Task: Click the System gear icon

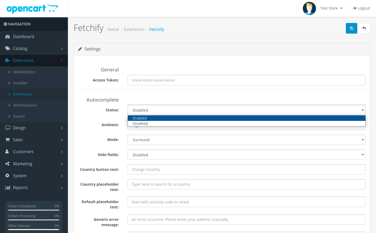Action: pyautogui.click(x=7, y=176)
